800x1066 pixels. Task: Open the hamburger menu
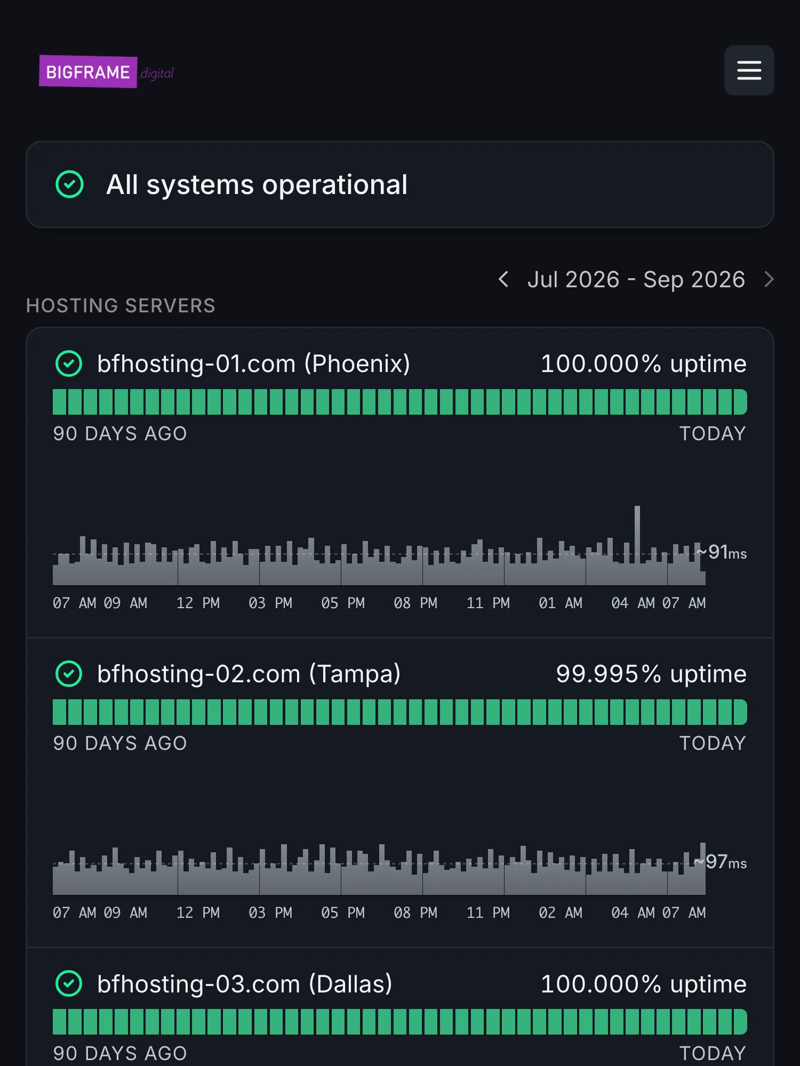point(749,70)
